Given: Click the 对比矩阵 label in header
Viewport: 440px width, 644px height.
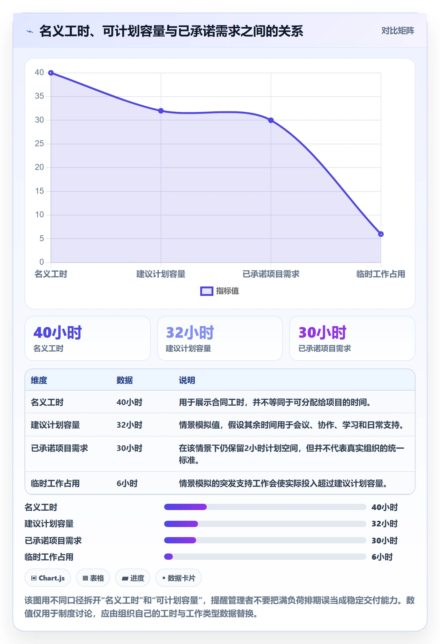Looking at the screenshot, I should coord(398,31).
